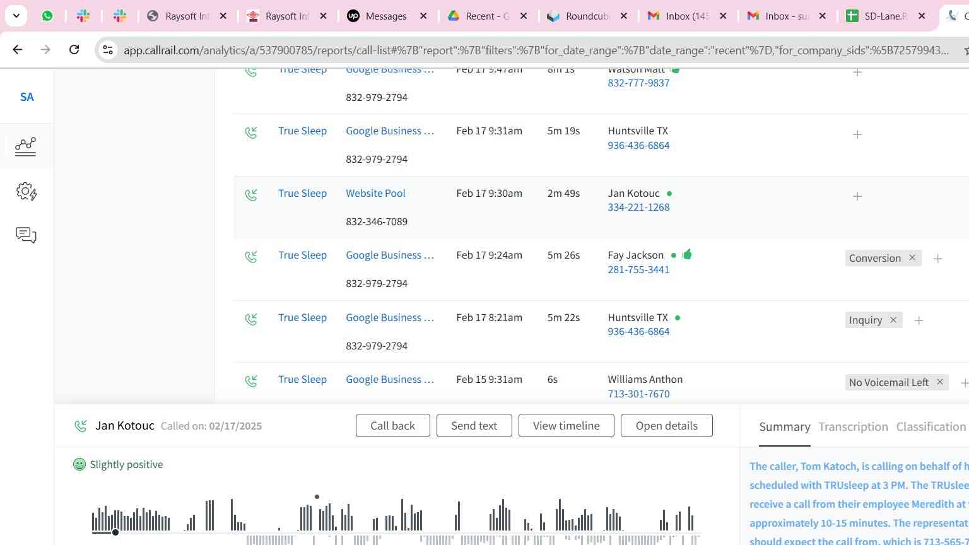This screenshot has width=969, height=545.
Task: Switch to the WhatsApp tab
Action: pyautogui.click(x=47, y=16)
